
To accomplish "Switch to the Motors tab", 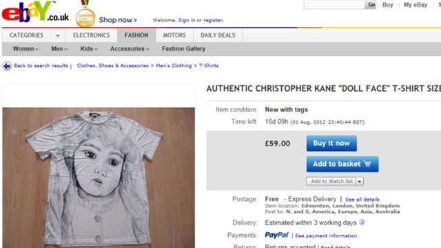I will tap(174, 35).
